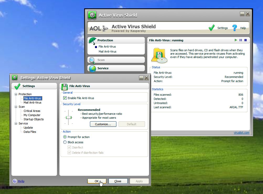The height and width of the screenshot is (194, 263).
Task: Minimize the Settings dialog
Action: [141, 78]
